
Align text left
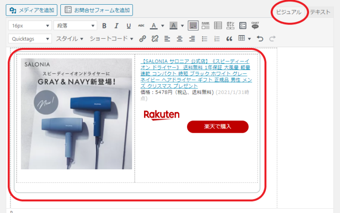pos(167,39)
